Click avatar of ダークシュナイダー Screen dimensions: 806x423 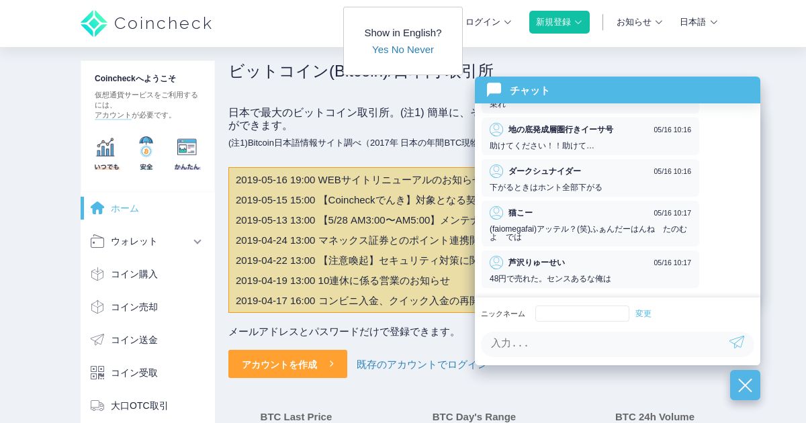coord(496,171)
